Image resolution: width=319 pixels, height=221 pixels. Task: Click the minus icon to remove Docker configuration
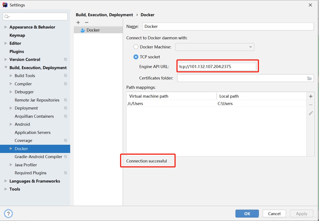tap(86, 23)
